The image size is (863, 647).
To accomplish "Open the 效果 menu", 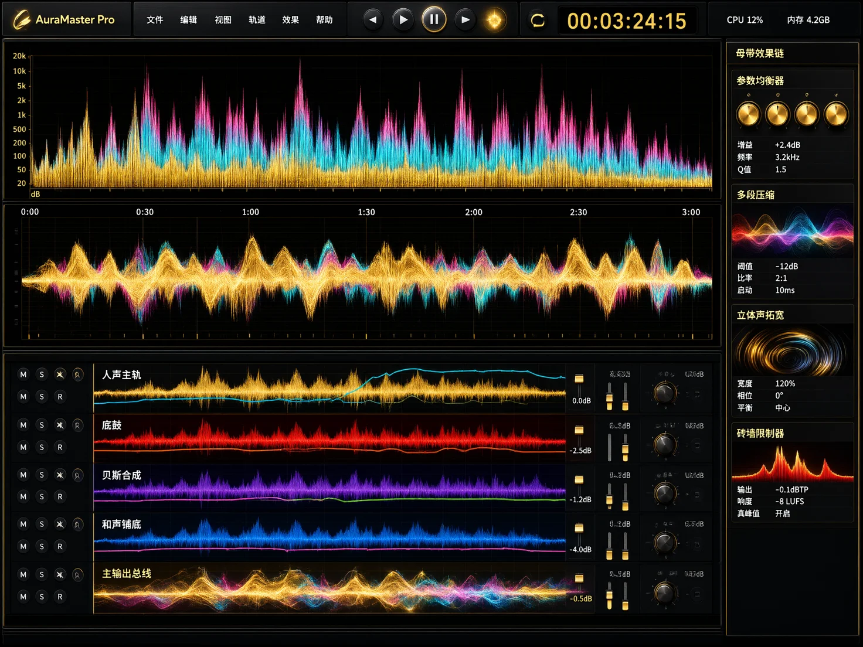I will [x=291, y=20].
